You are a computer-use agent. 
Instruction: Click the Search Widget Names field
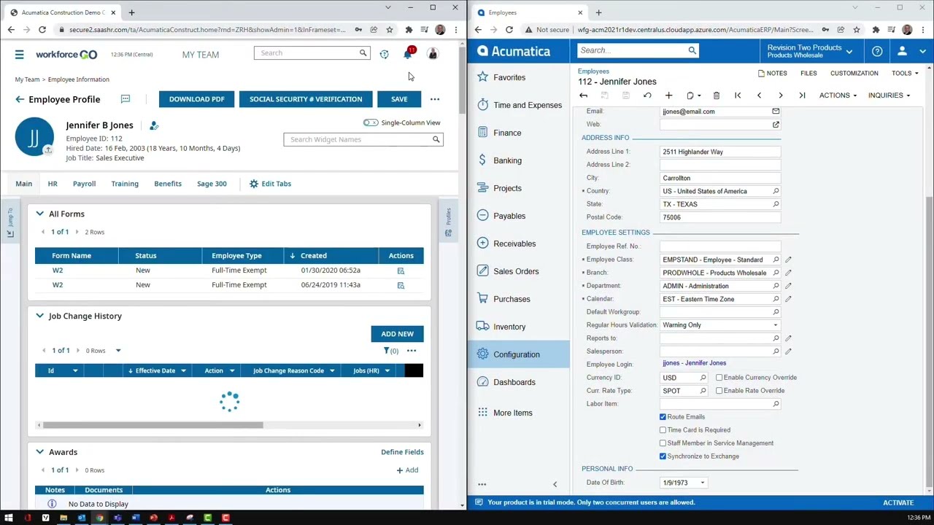tap(363, 139)
